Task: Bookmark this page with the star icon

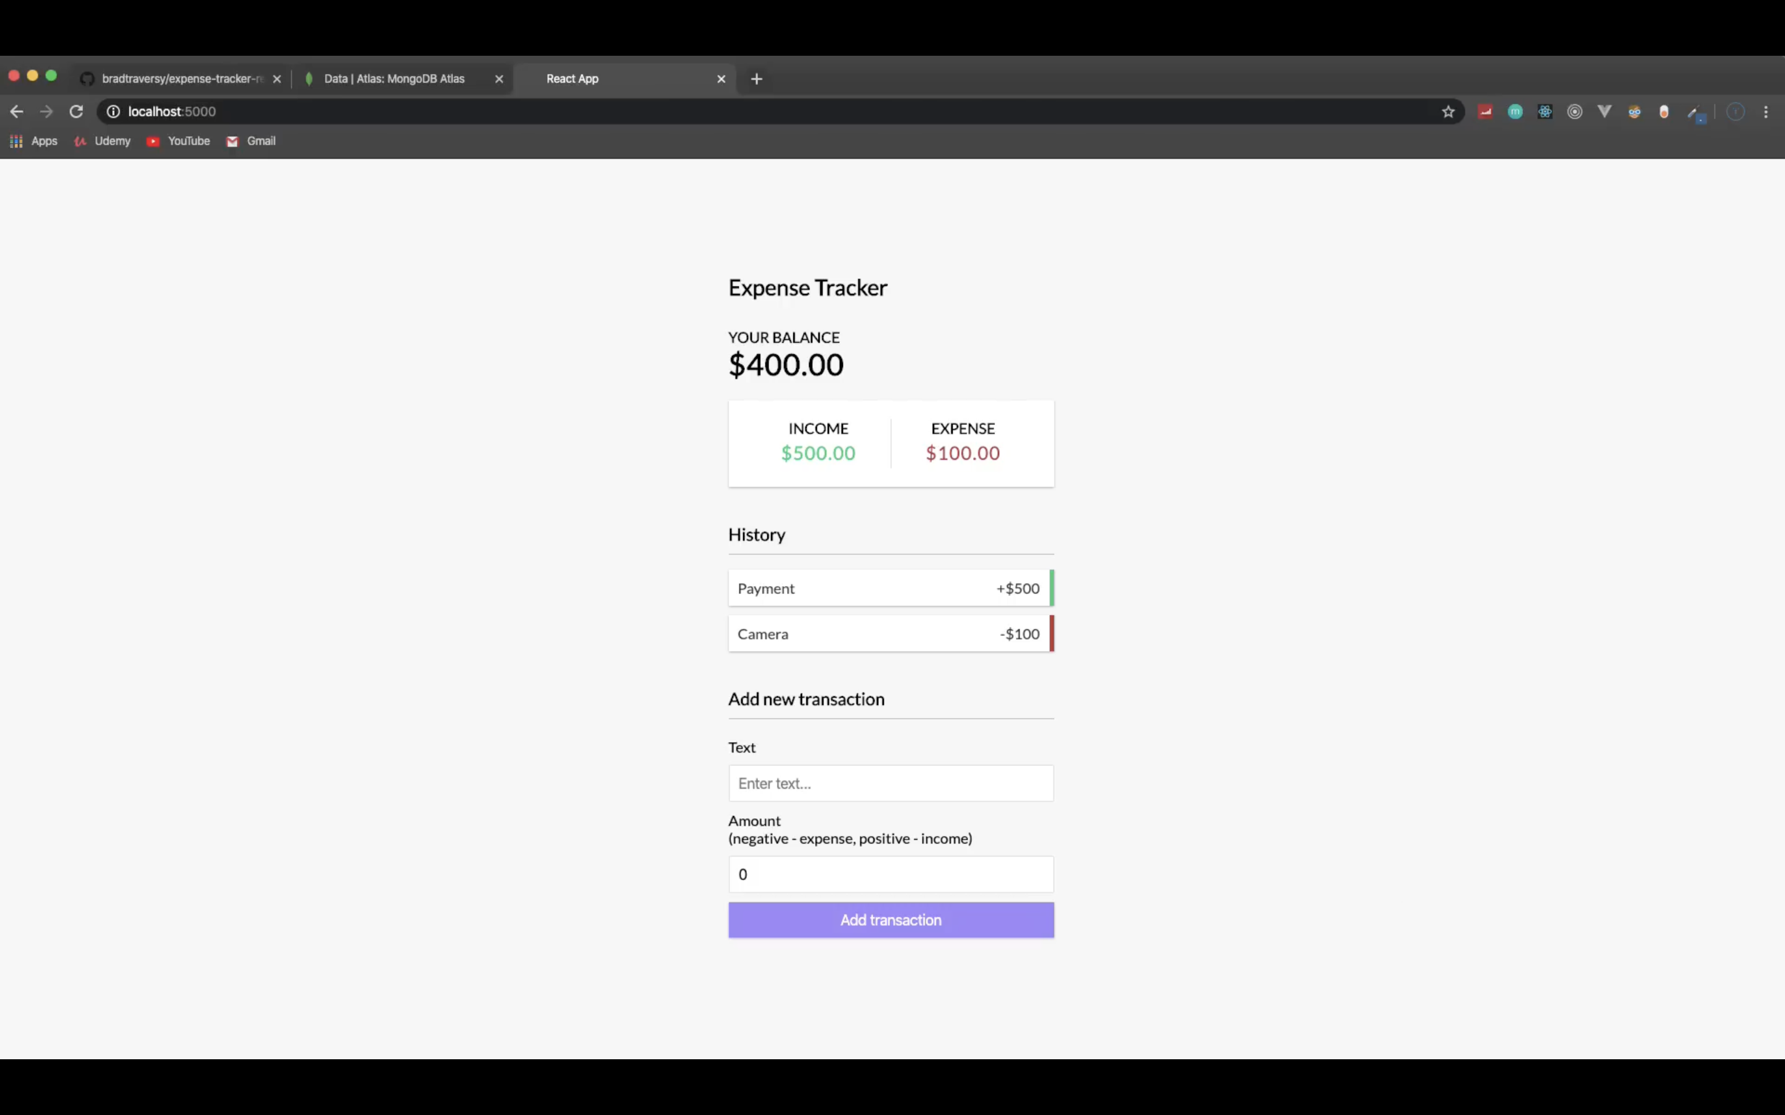Action: click(1448, 111)
